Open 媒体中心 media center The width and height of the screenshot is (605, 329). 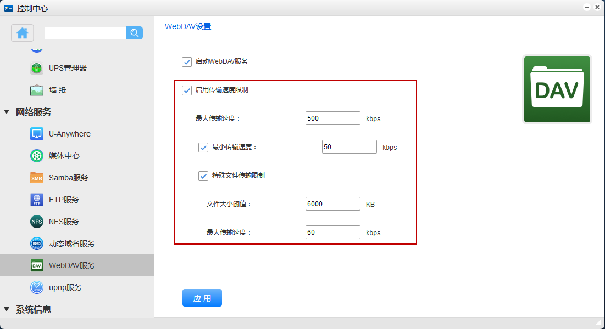64,156
